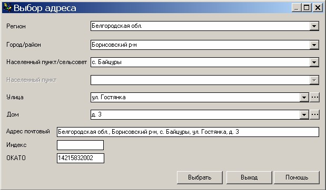Click the application icon in the title bar
Viewport: 326px width, 190px height.
pyautogui.click(x=8, y=8)
